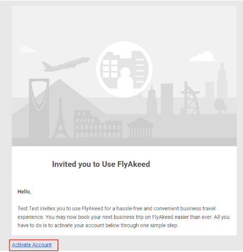Click the tall skyscraper below the large cloud
Screen dimensions: 243x252
(x=222, y=80)
